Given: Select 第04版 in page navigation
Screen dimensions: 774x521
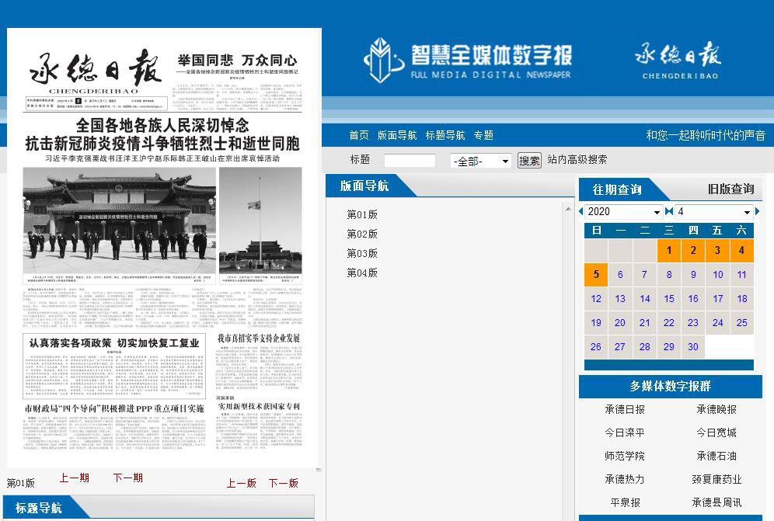Looking at the screenshot, I should coord(362,273).
